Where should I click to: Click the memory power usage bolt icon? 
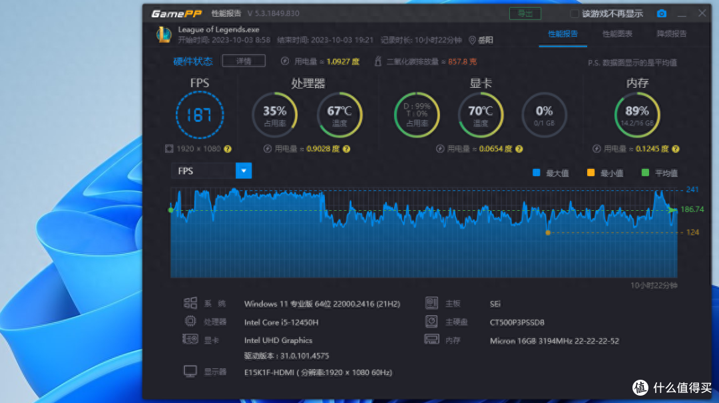[x=597, y=149]
